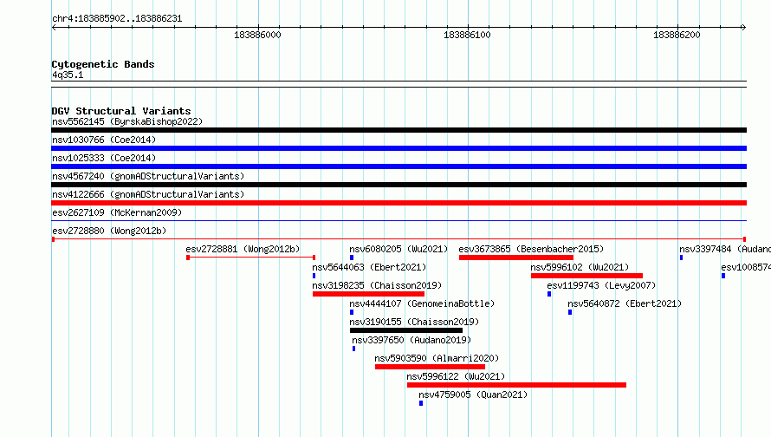
Task: Open the nsv1030766 (Coe2014) label
Action: pos(104,140)
